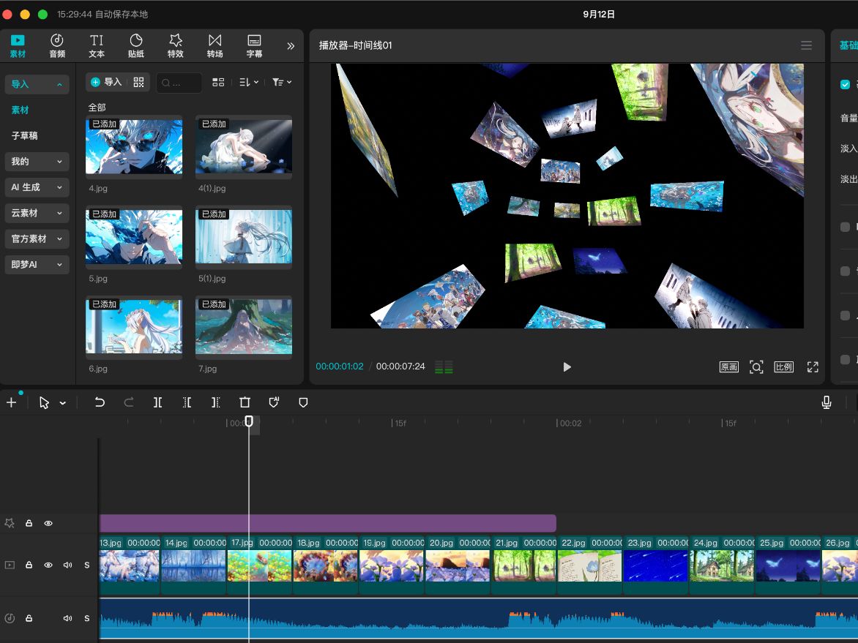The width and height of the screenshot is (858, 643).
Task: Open the selection tool mode dropdown
Action: click(x=63, y=403)
